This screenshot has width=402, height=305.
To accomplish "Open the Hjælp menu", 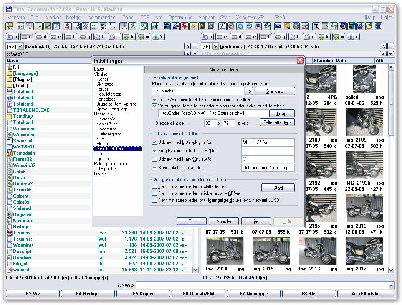I will click(369, 17).
